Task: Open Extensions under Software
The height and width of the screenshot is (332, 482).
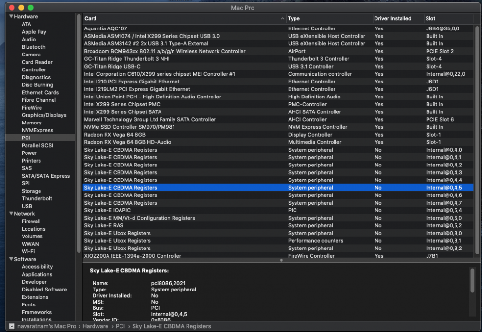Action: point(35,297)
